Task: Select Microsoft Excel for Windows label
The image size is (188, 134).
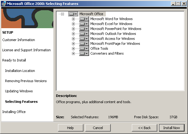Action: (x=111, y=24)
